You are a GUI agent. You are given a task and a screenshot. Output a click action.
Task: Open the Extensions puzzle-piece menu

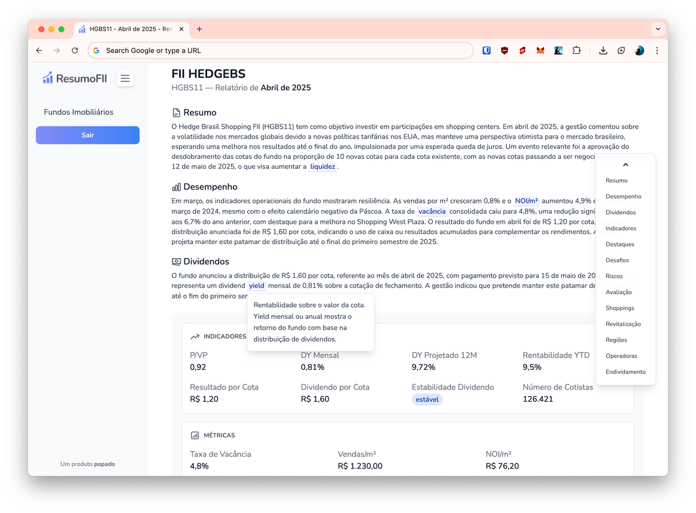click(576, 50)
